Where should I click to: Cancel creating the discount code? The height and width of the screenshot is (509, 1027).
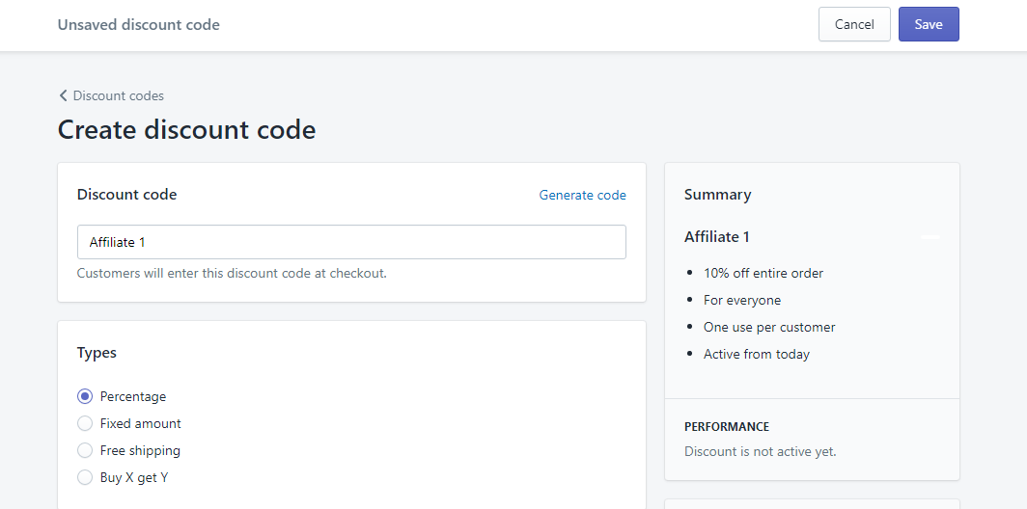coord(854,24)
